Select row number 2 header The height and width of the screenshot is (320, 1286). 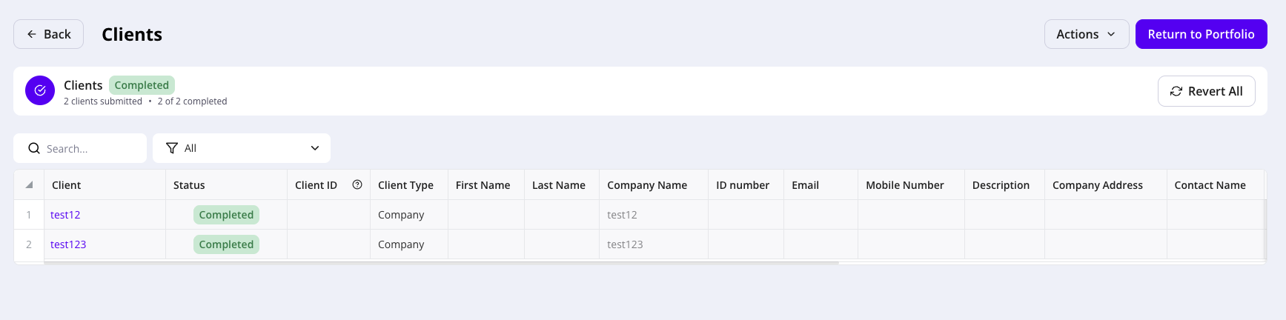tap(29, 244)
